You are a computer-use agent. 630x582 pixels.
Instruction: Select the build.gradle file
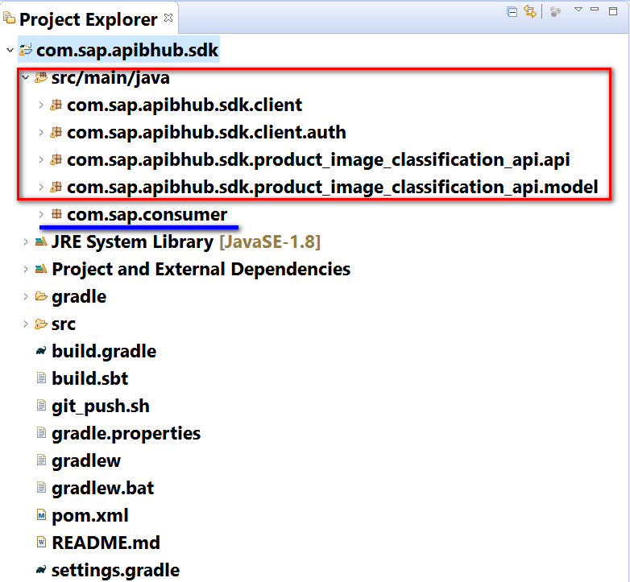coord(104,352)
